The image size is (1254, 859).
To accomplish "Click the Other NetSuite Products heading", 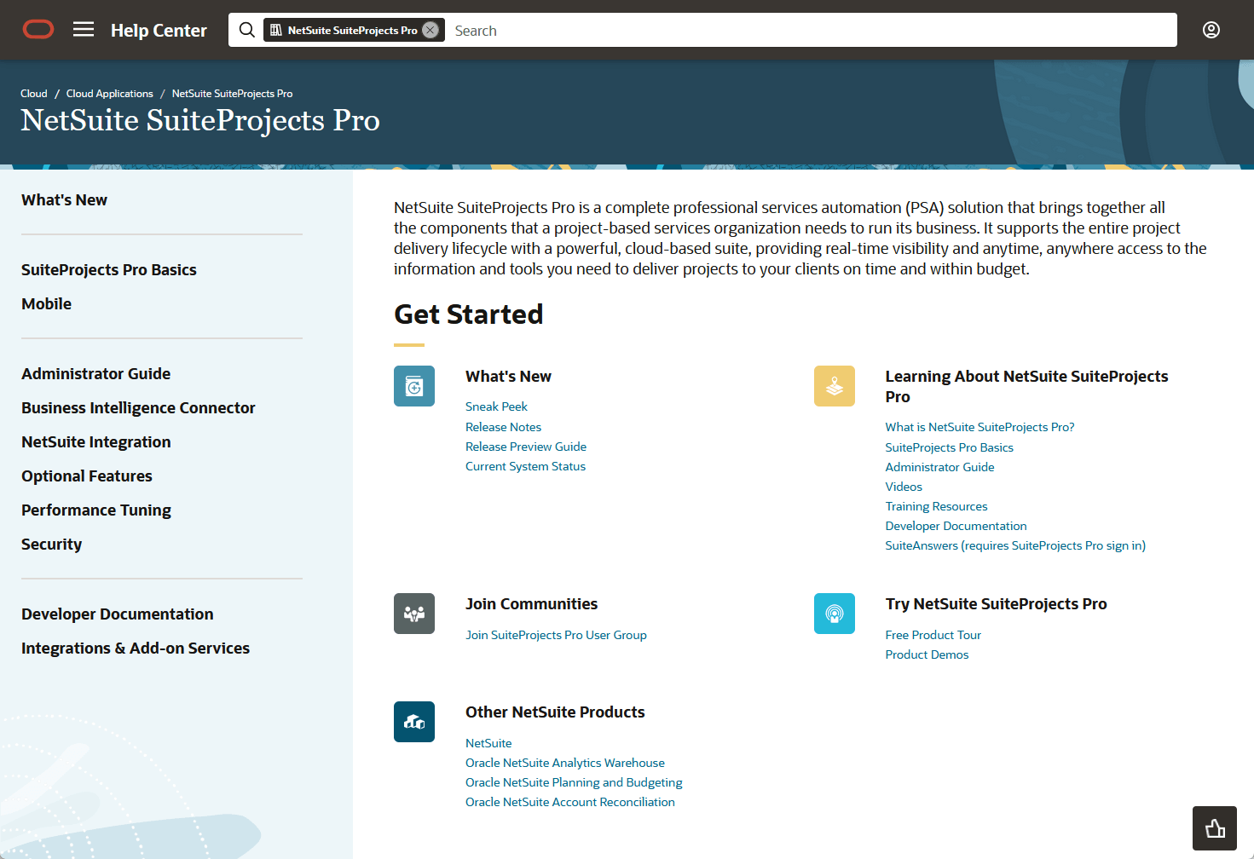I will point(555,712).
